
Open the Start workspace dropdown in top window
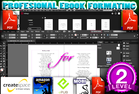(x=100, y=10)
